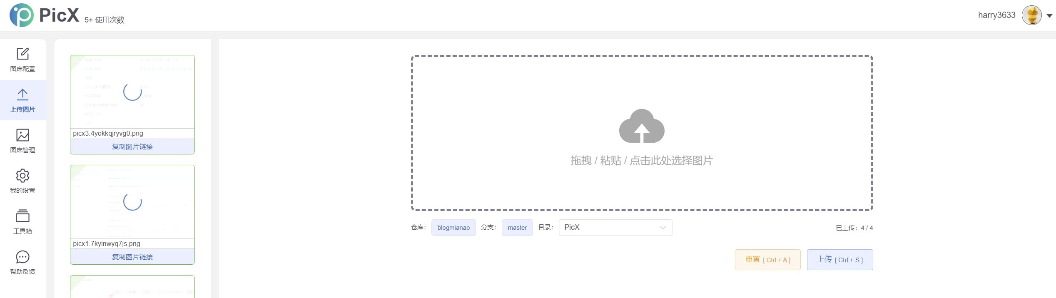Click the blogmianao repository tag
Viewport: 1056px width, 298px height.
[453, 228]
